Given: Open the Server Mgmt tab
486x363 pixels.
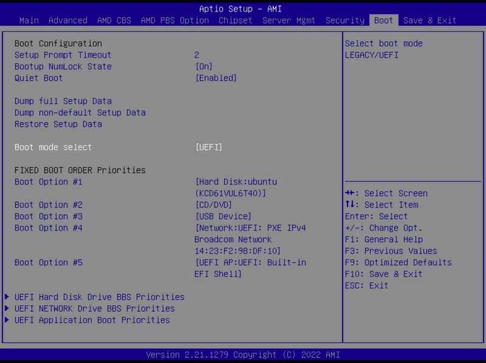Looking at the screenshot, I should click(289, 21).
